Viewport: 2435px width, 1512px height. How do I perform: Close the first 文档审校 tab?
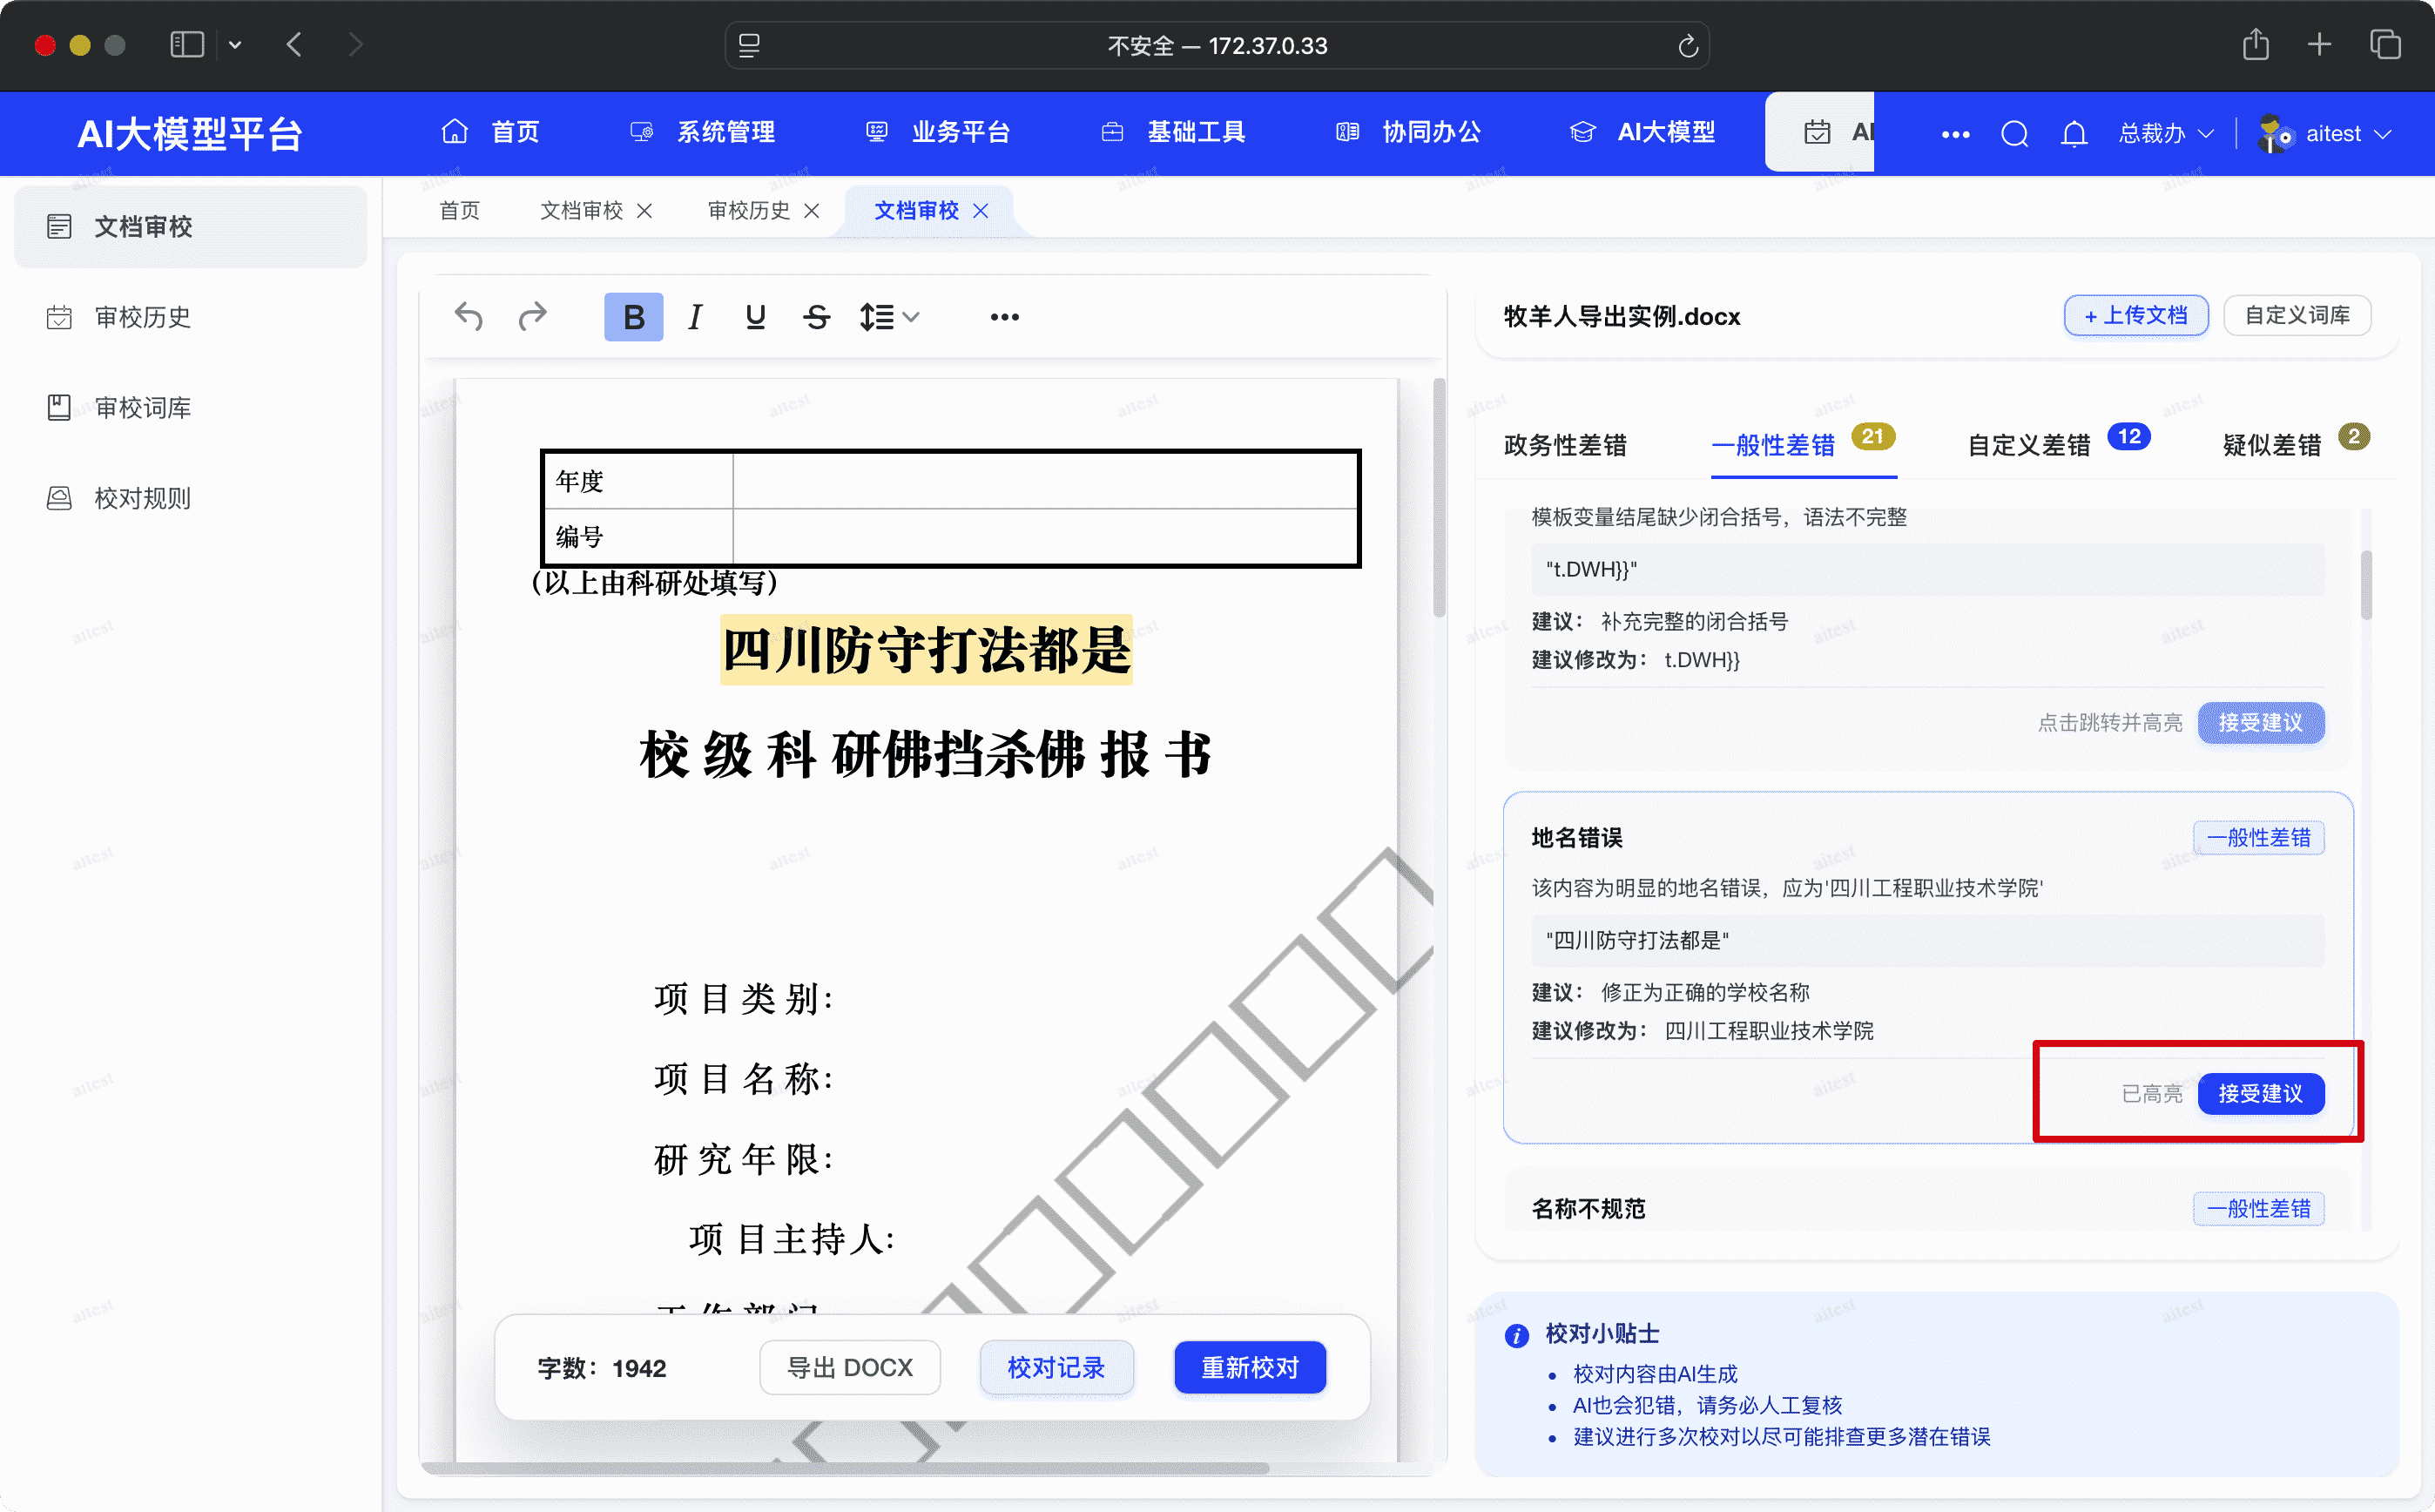coord(644,210)
